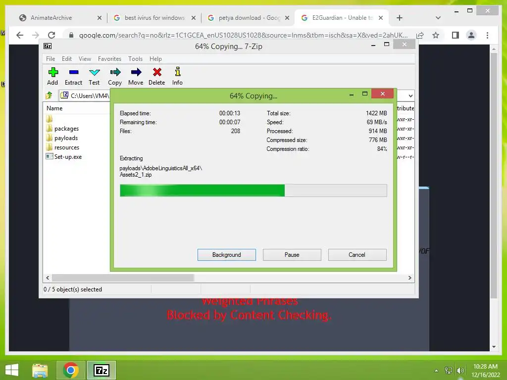Reload the current Chrome page

point(51,35)
